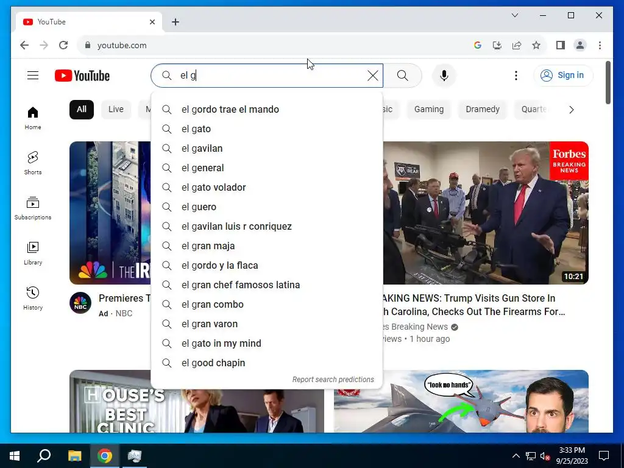Select the Dramedy chip
Screen dimensions: 624x468
tap(483, 110)
